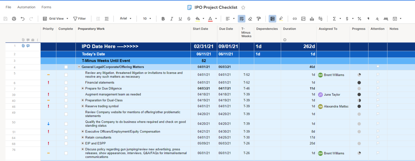Click the Undo arrow icon

pyautogui.click(x=23, y=19)
